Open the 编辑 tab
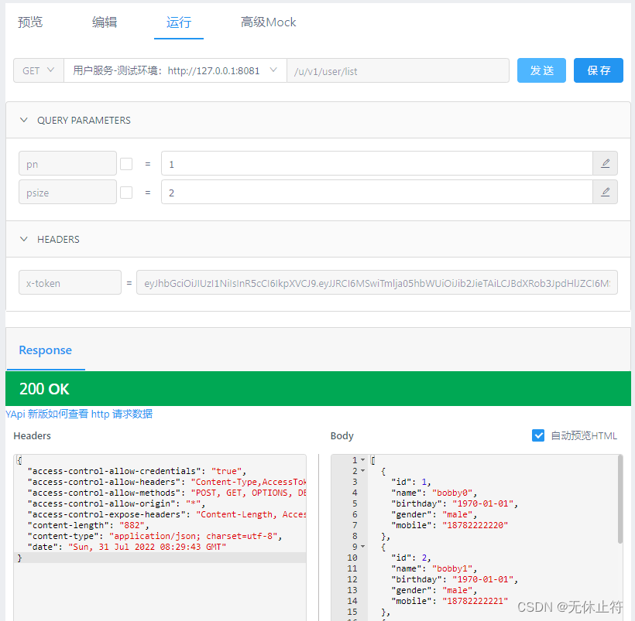The height and width of the screenshot is (621, 635). click(x=105, y=22)
